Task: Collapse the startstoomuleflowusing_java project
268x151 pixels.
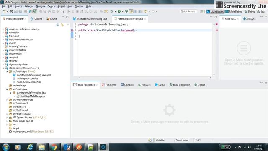Action: pos(3,68)
